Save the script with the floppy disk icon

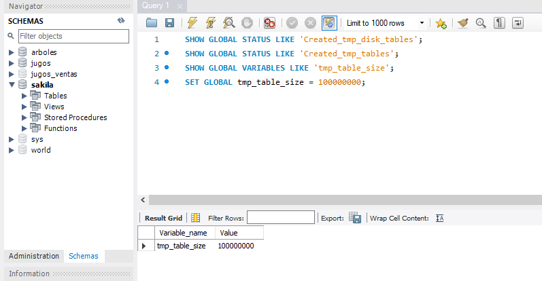pos(169,23)
